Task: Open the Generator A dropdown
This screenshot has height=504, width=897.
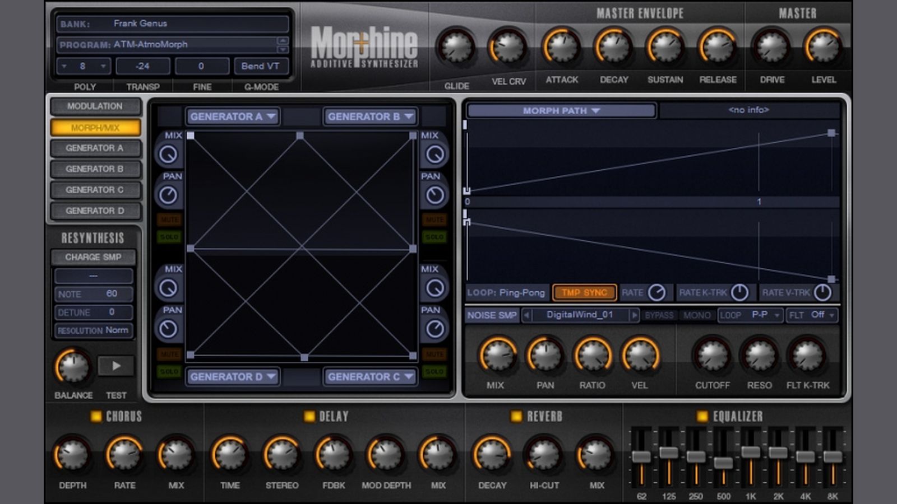Action: (x=233, y=116)
